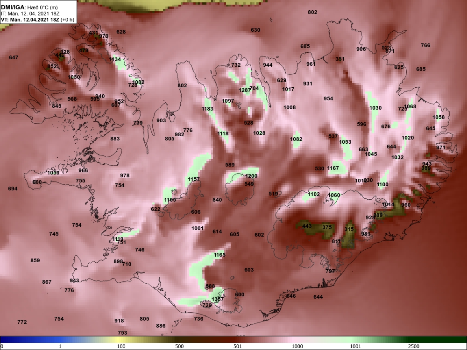
Task: Click the map value '966'
Action: coord(84,170)
